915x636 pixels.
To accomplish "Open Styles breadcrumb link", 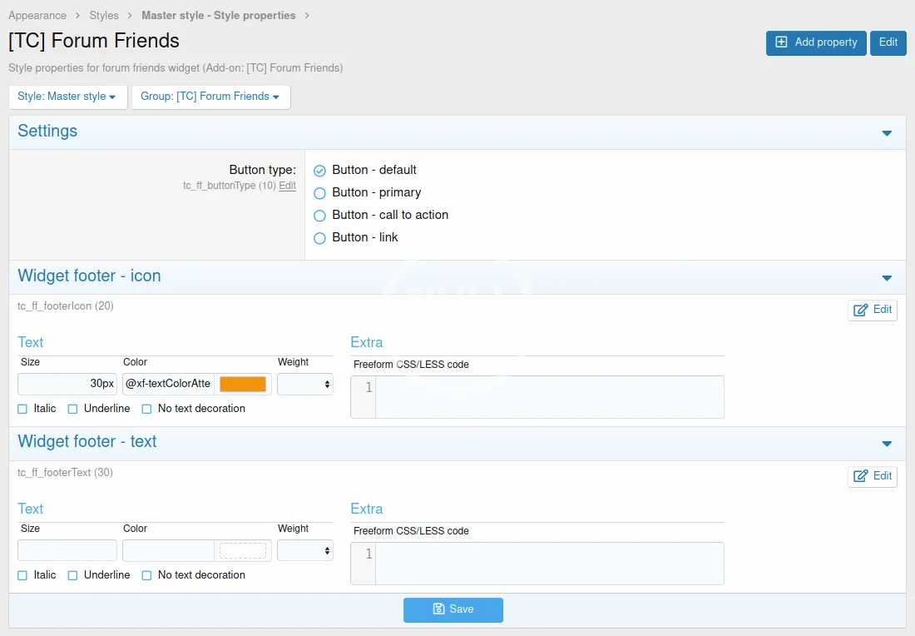I will 104,15.
